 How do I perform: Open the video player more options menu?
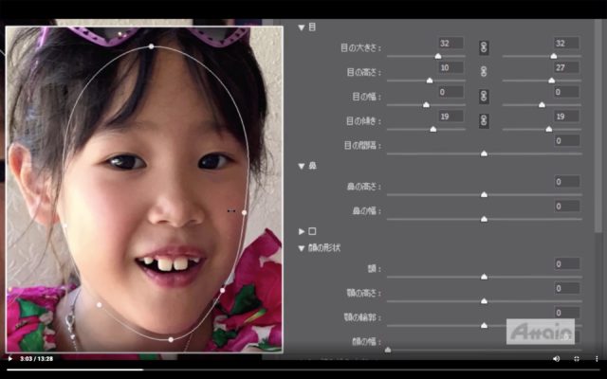(597, 358)
